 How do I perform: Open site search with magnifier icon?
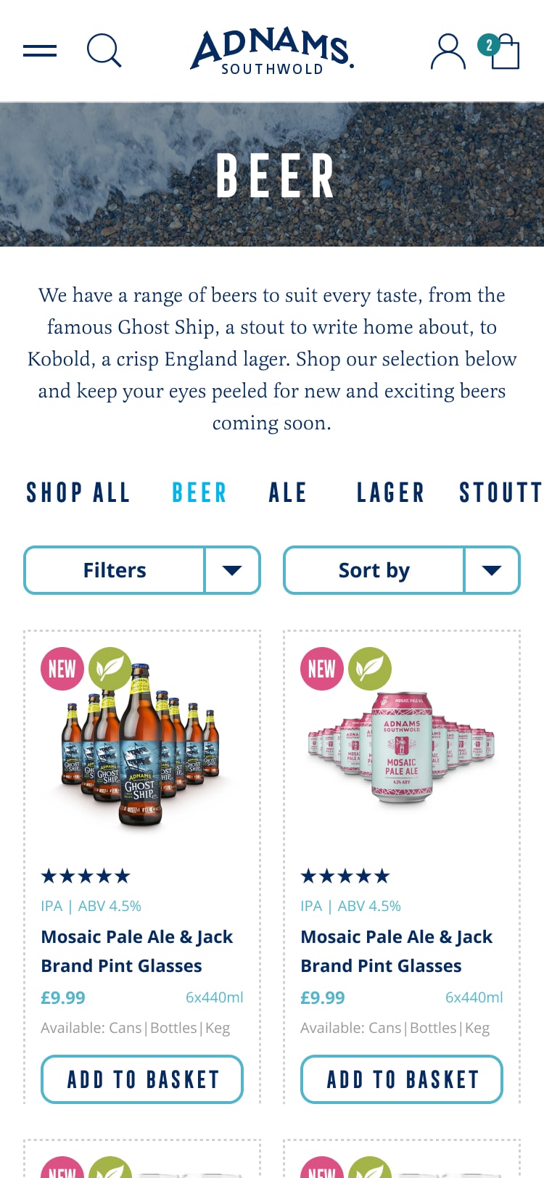(104, 51)
